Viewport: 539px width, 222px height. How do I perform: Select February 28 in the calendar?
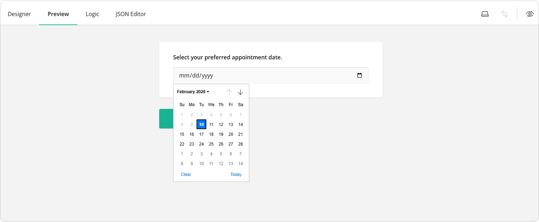241,144
